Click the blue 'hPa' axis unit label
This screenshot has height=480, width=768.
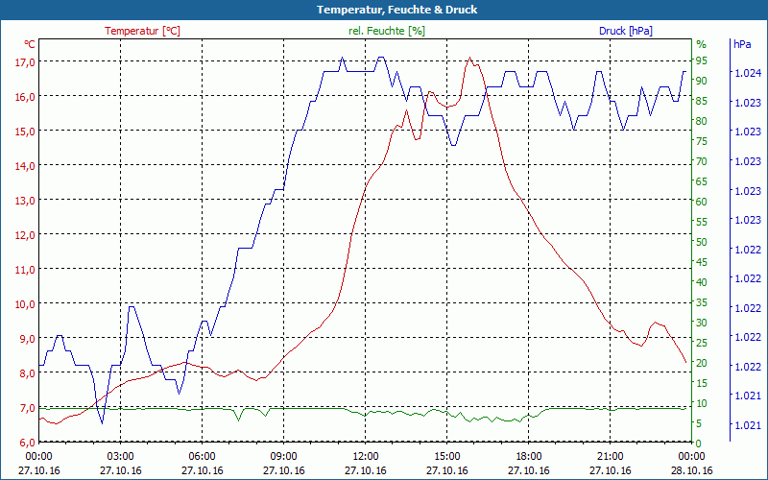pyautogui.click(x=742, y=44)
